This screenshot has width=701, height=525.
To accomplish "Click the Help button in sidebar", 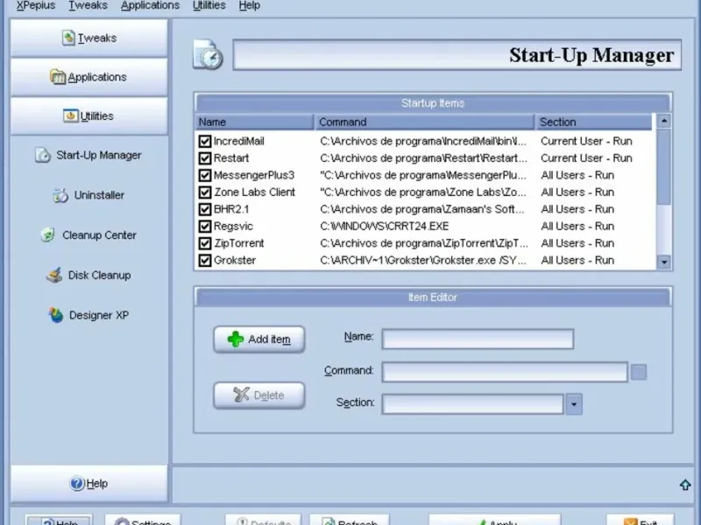I will (x=89, y=484).
